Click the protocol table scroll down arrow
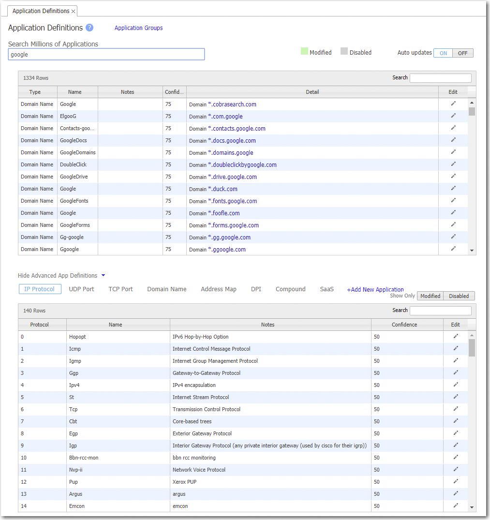 (x=472, y=507)
